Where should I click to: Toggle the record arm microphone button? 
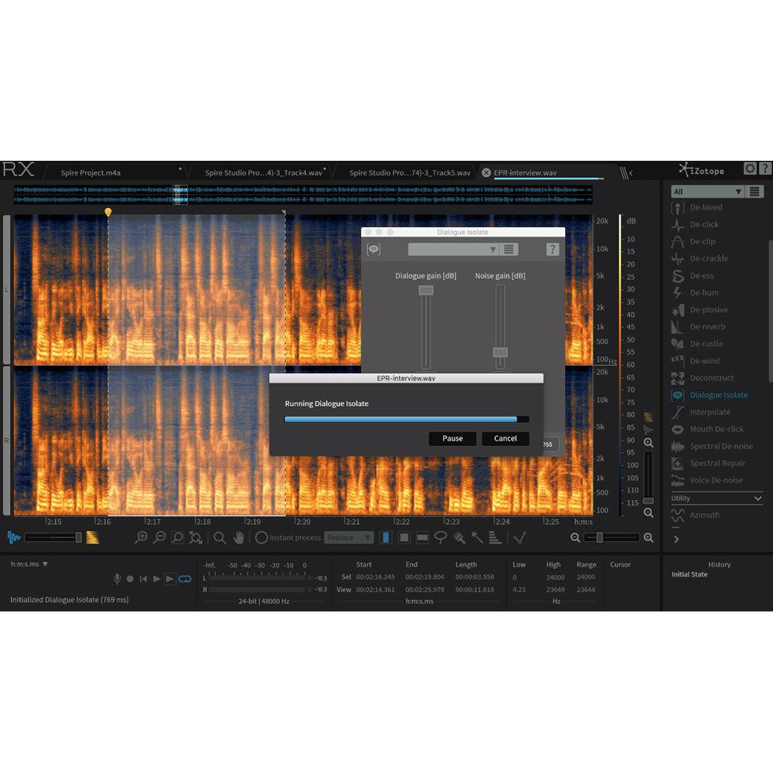click(117, 577)
